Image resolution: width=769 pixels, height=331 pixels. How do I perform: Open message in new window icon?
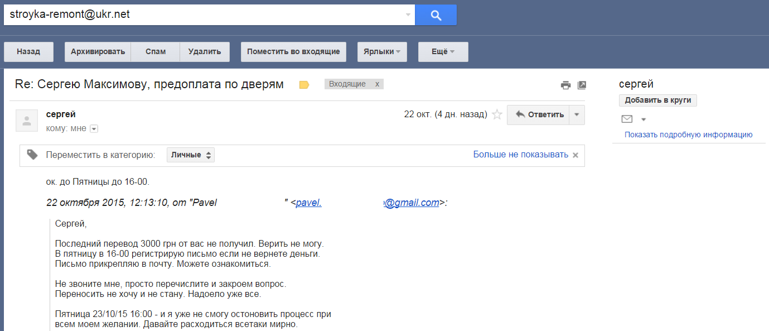pos(582,85)
